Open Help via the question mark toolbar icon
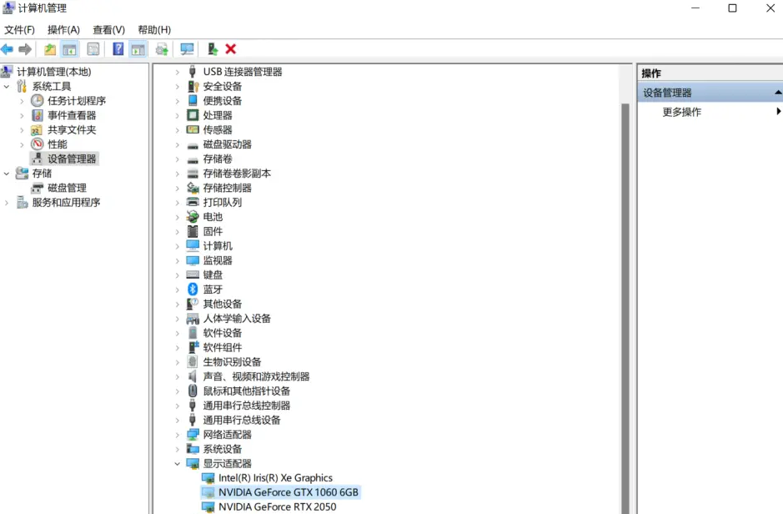 [x=117, y=48]
